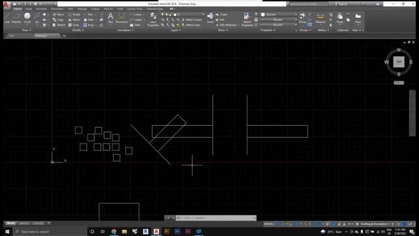Expand the Properties panel

click(x=268, y=30)
